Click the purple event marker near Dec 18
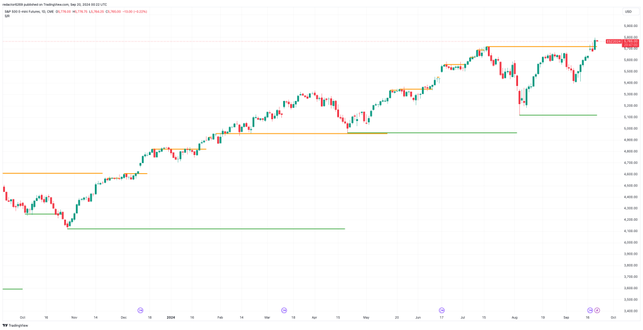 point(140,310)
